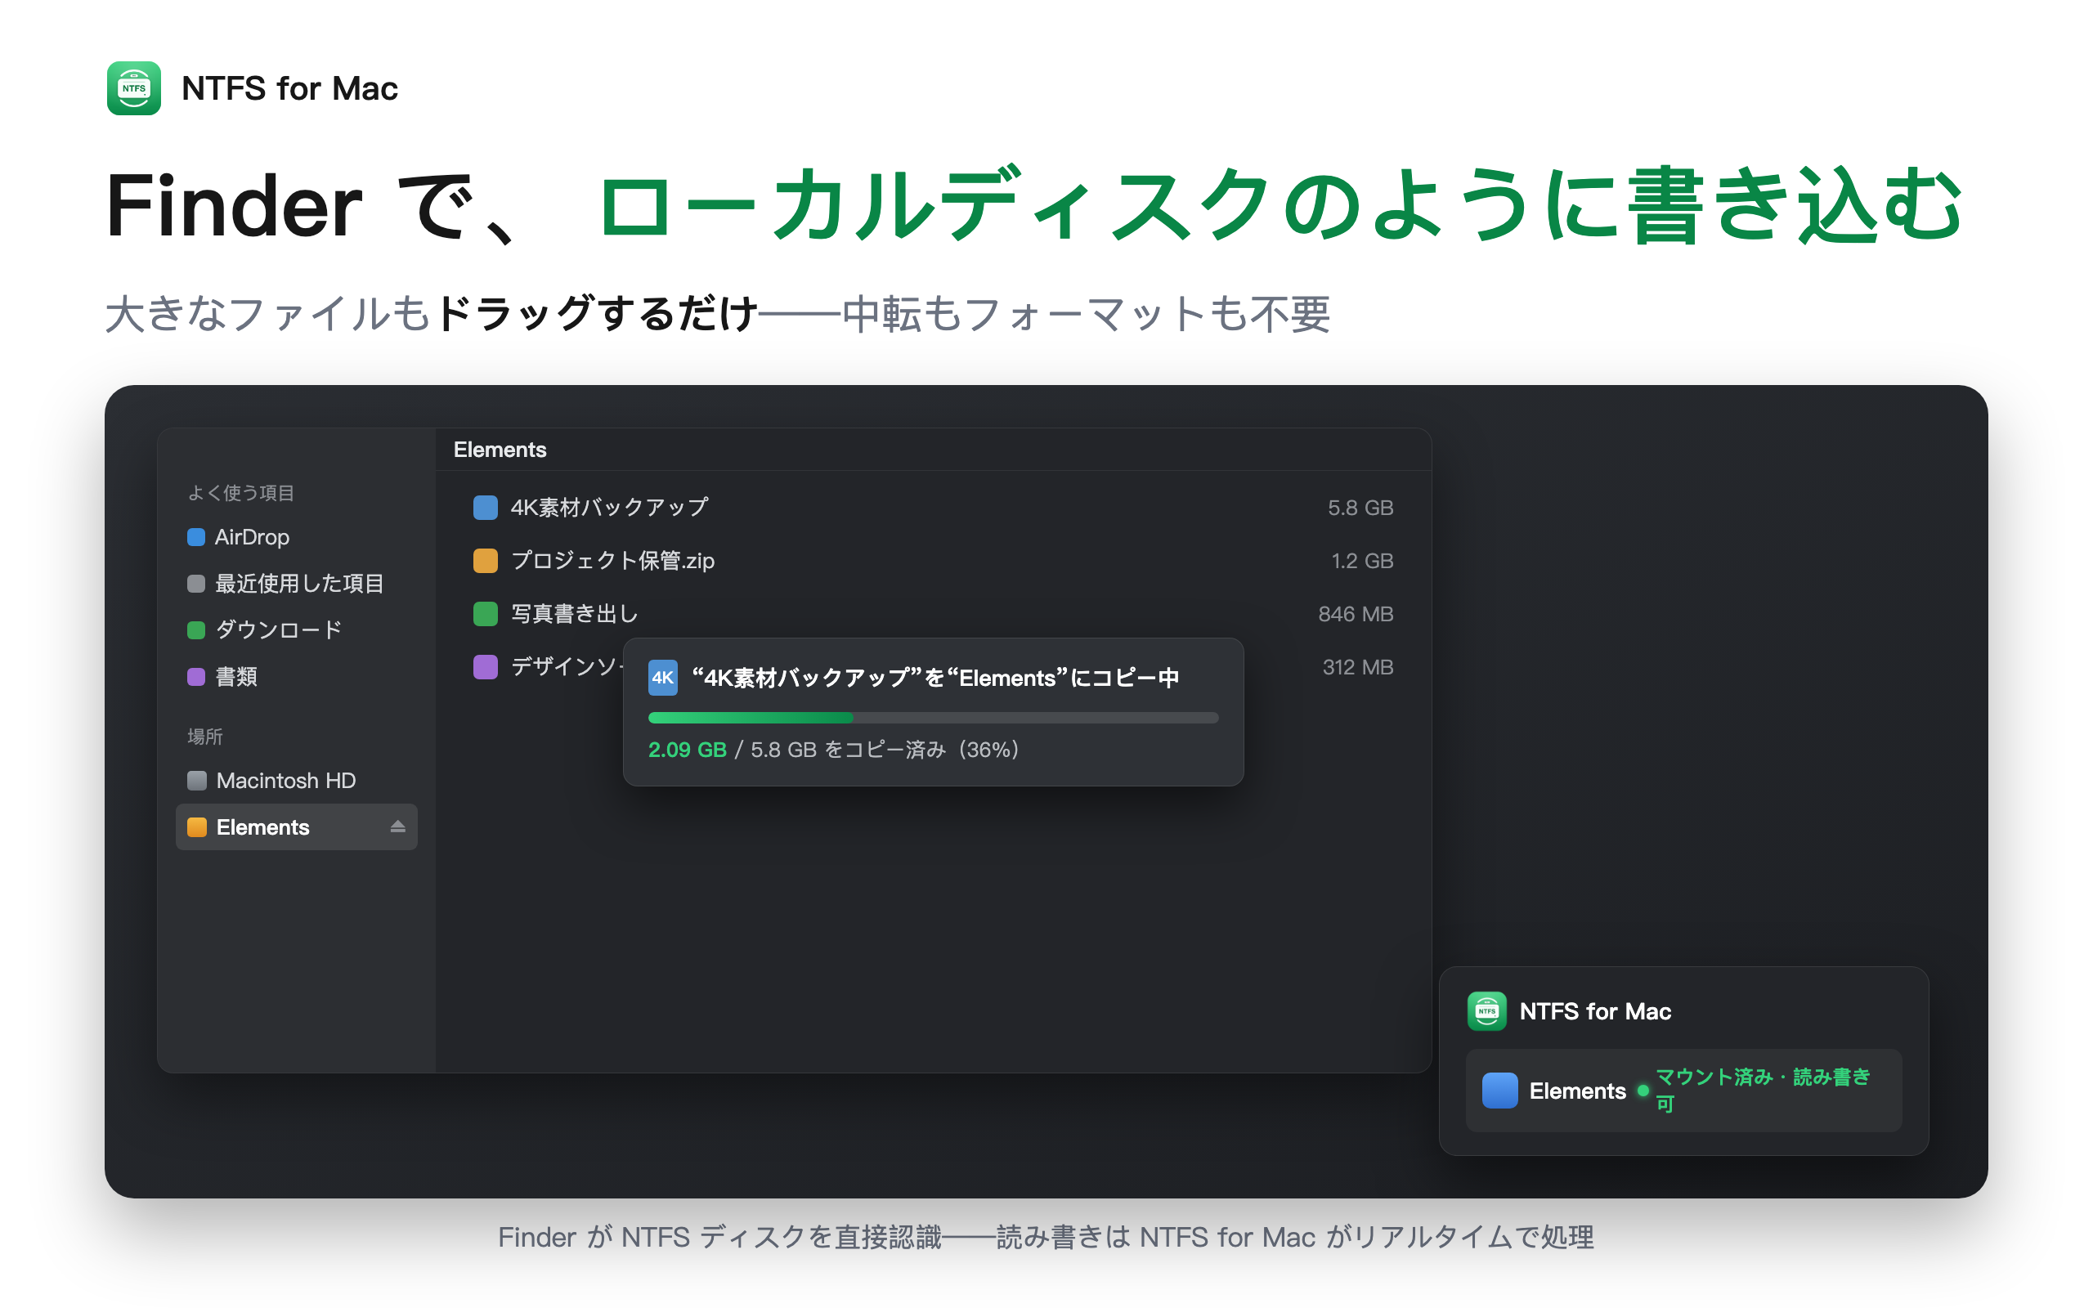The width and height of the screenshot is (2093, 1308).
Task: Open ダウンロード in the sidebar
Action: [296, 629]
